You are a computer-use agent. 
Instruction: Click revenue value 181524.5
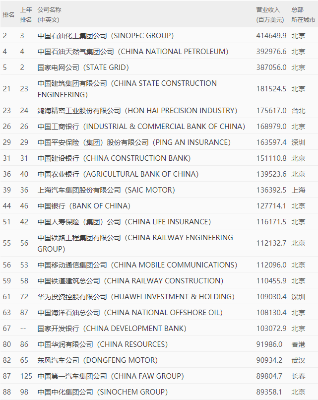271,89
